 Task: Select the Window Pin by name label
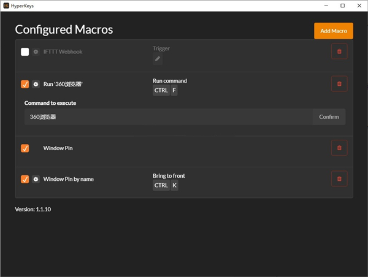click(x=68, y=179)
